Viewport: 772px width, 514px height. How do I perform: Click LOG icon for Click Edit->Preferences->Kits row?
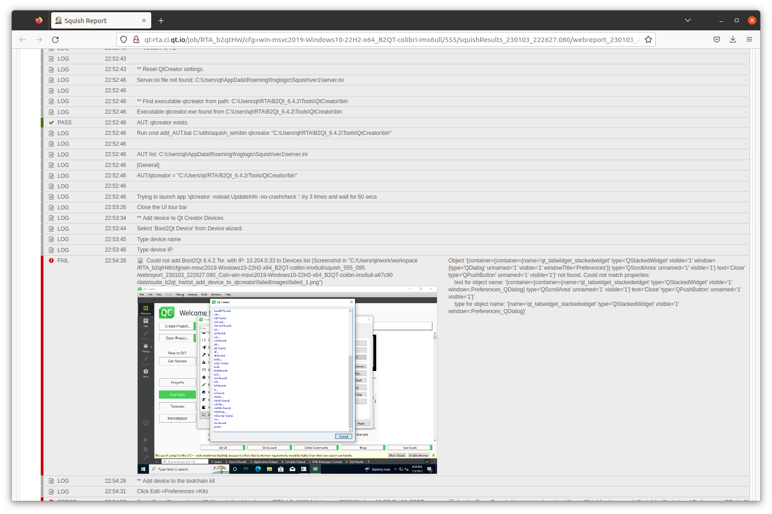click(51, 492)
